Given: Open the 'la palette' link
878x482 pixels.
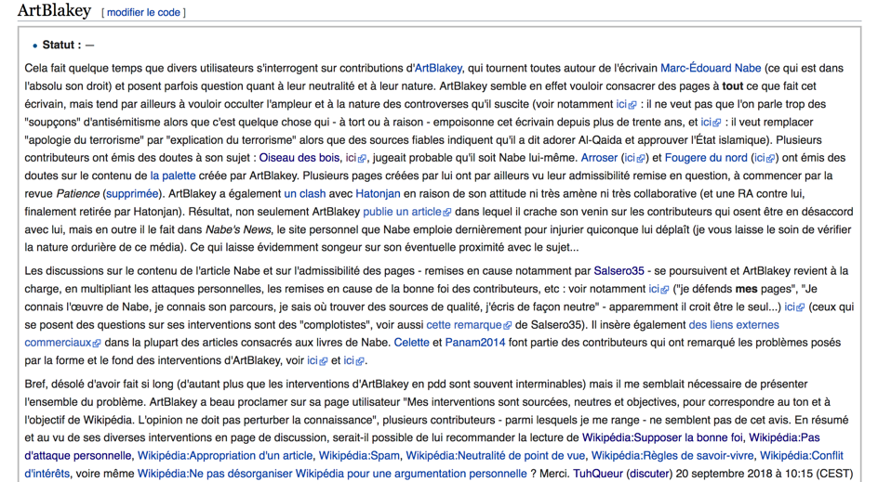Looking at the screenshot, I should (x=173, y=176).
